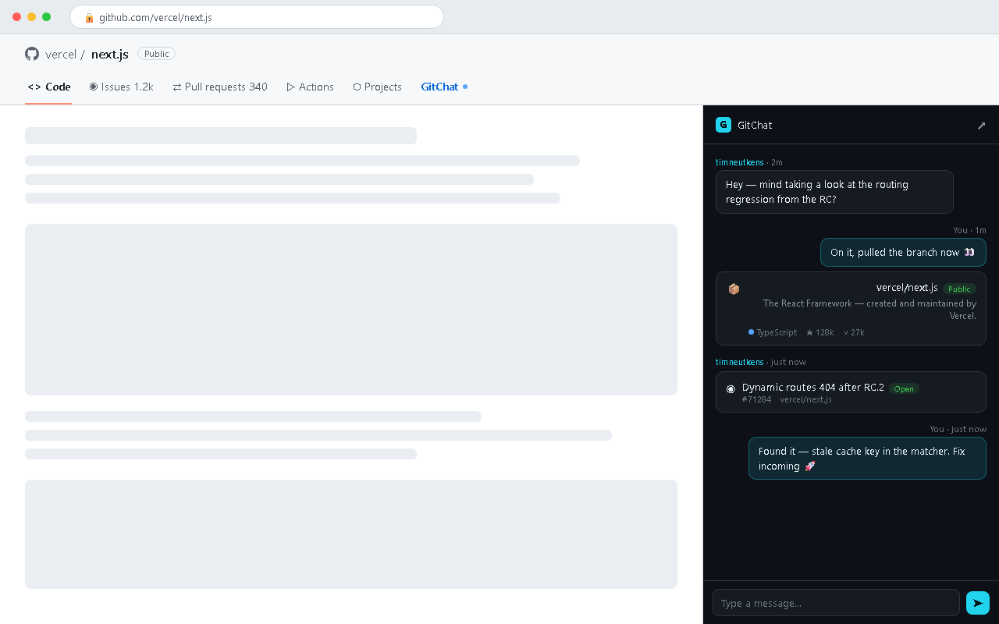This screenshot has height=624, width=999.
Task: Go to the Actions tab
Action: 311,87
